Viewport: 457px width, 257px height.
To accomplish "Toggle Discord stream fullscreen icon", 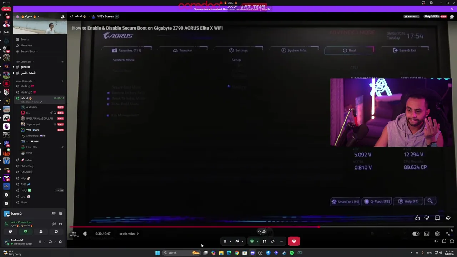I will point(452,241).
